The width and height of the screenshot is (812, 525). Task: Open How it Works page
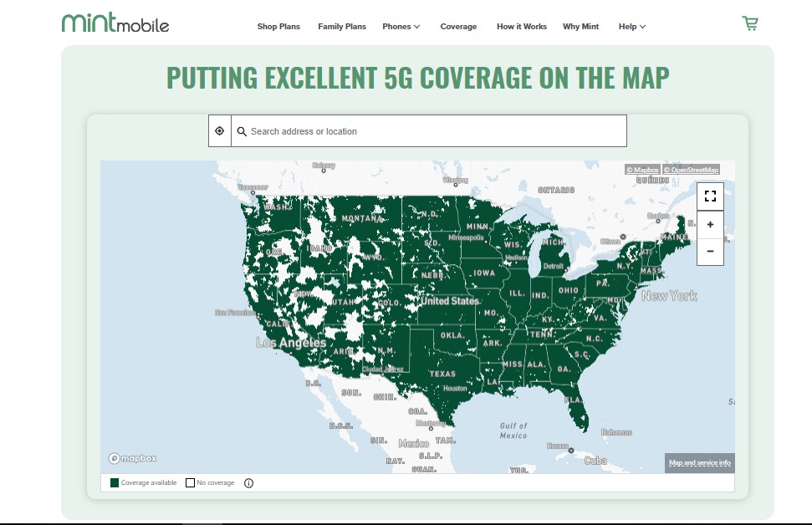click(x=522, y=27)
